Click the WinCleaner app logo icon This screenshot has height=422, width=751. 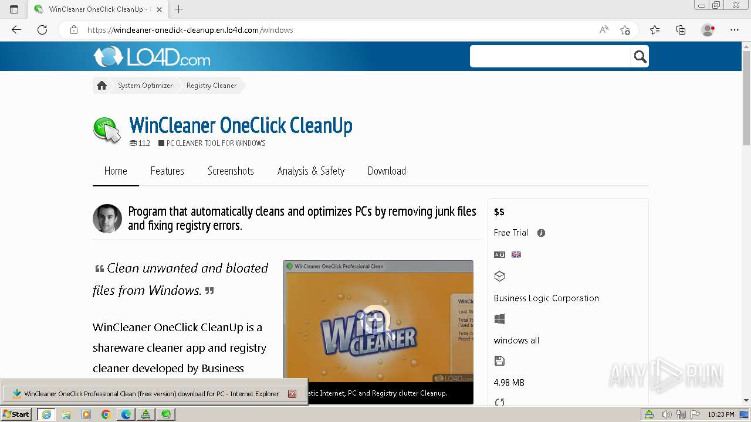click(x=107, y=130)
